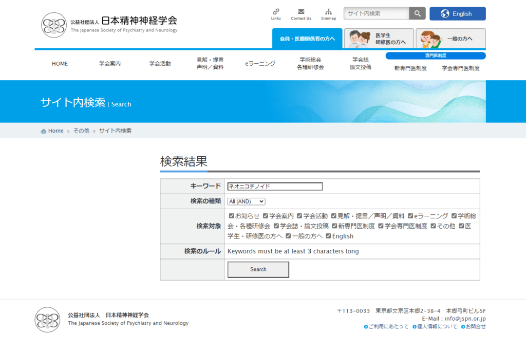526x351 pixels.
Task: Open the Sitemap icon
Action: click(x=328, y=11)
